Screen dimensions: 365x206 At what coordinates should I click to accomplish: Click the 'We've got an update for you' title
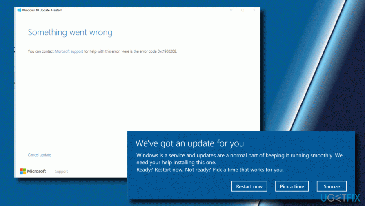(189, 143)
